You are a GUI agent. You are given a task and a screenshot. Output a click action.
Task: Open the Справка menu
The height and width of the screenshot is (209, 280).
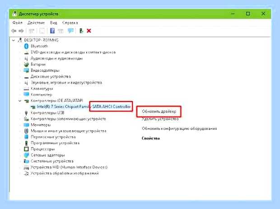point(70,23)
